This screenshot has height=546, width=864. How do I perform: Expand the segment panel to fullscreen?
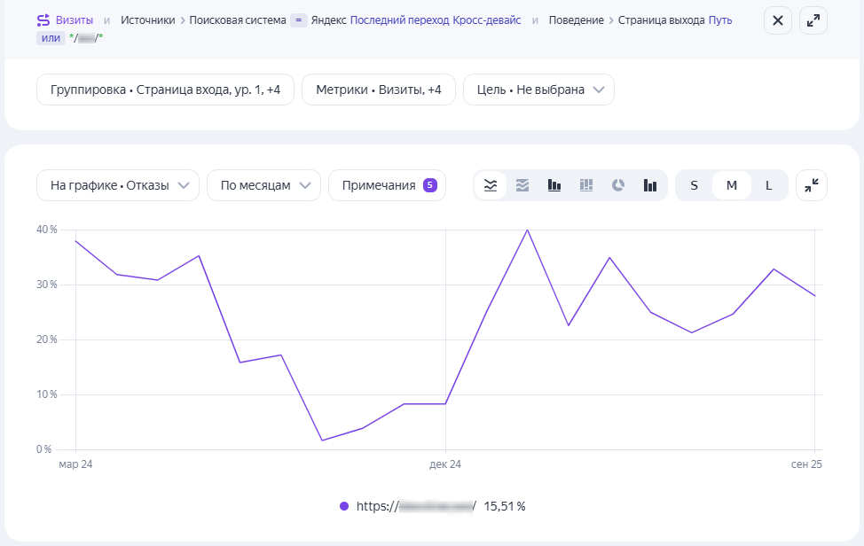[813, 20]
